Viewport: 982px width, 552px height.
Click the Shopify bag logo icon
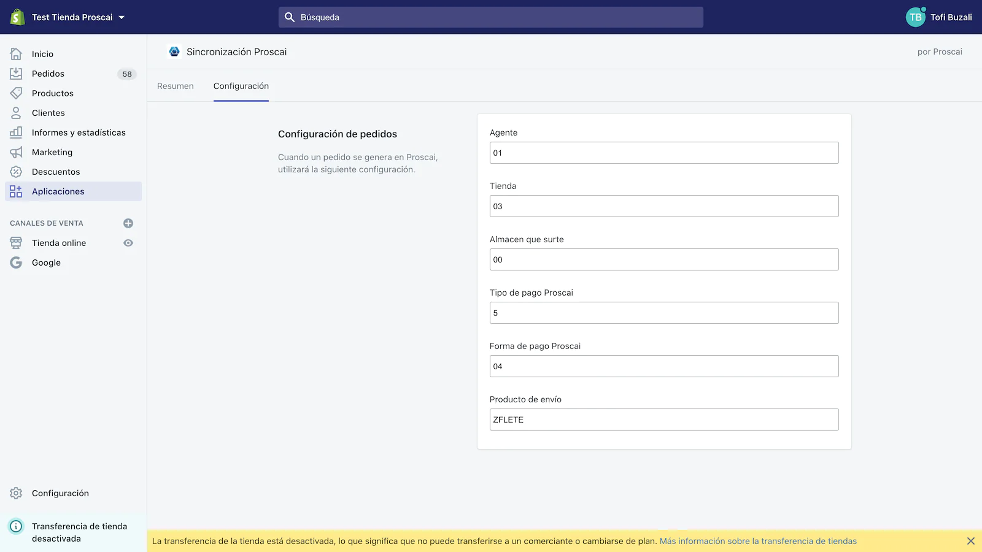point(17,17)
